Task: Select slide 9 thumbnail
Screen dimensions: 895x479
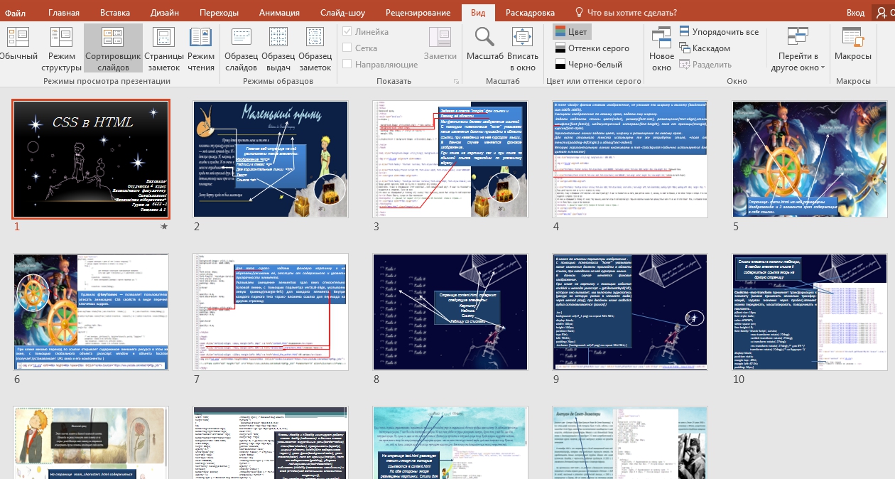Action: pos(630,312)
